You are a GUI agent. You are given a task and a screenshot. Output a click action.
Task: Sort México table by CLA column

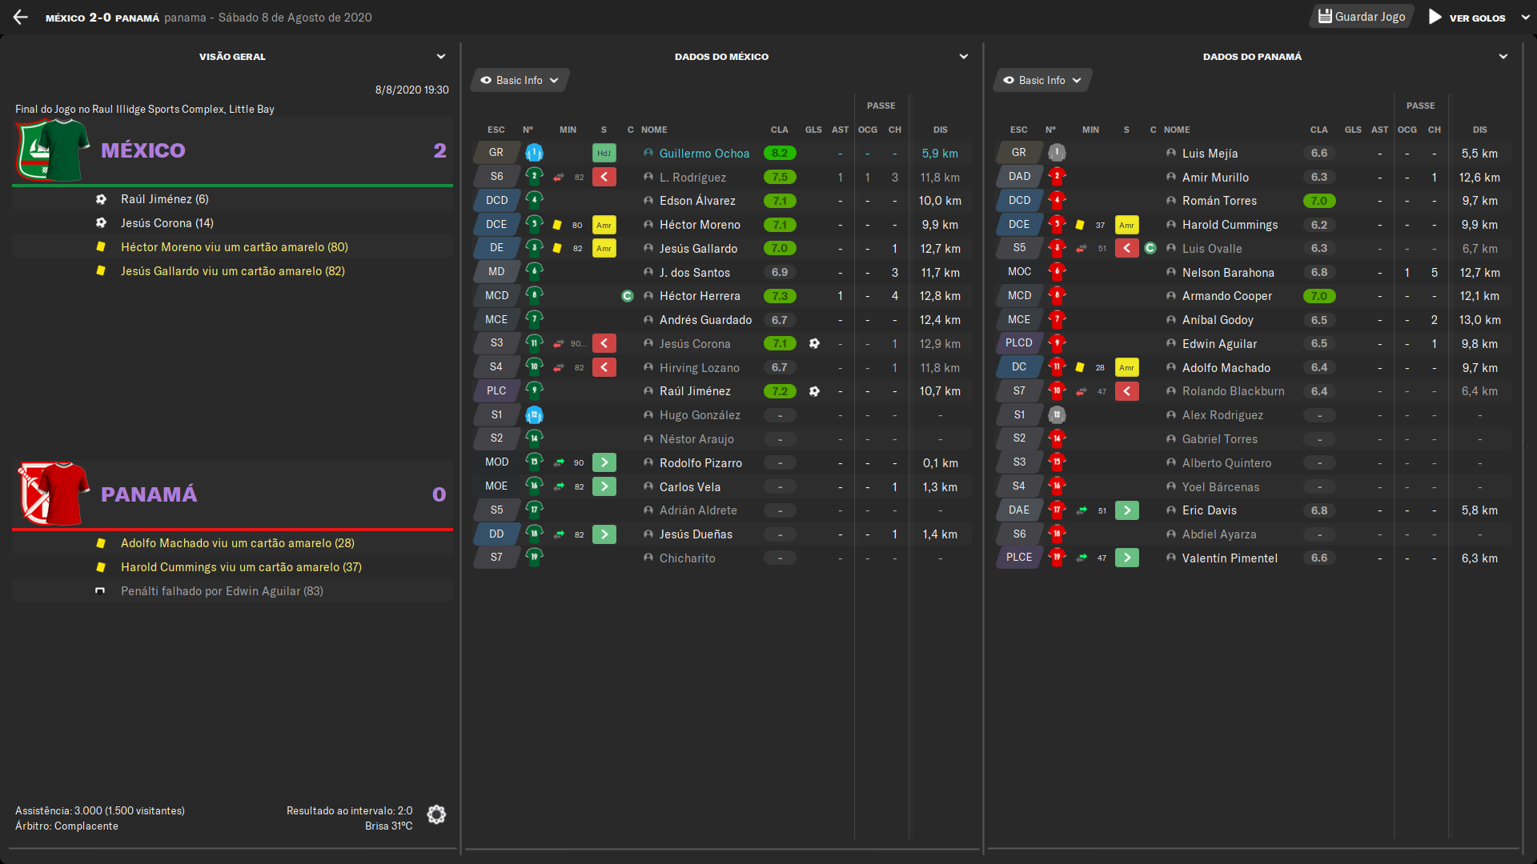point(780,130)
